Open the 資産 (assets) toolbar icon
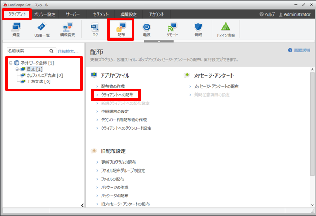Viewport: 316px width, 216px height. (16, 29)
